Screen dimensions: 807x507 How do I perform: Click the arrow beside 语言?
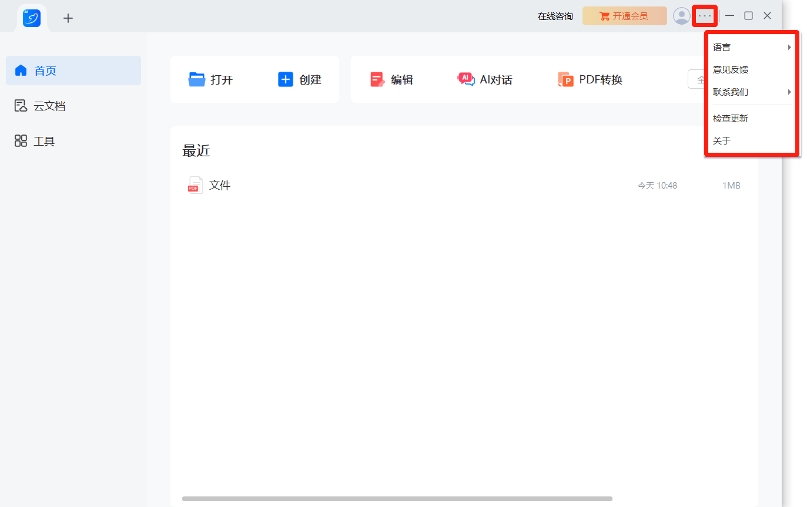click(x=789, y=47)
